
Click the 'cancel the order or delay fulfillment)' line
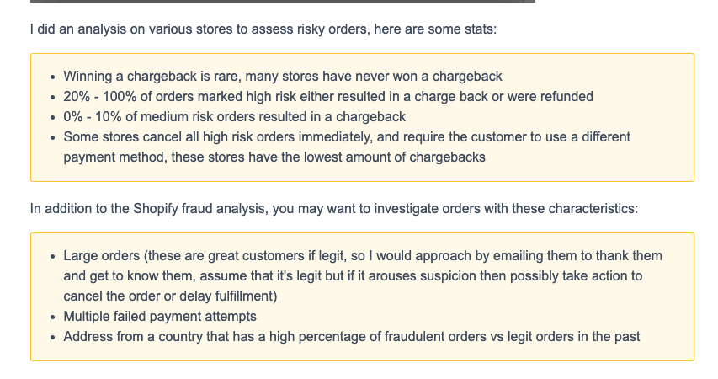click(x=170, y=296)
